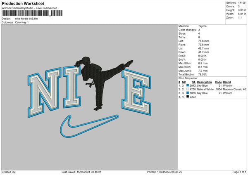This screenshot has width=248, height=175.
Task: Click the Stops value 4
Action: (199, 34)
